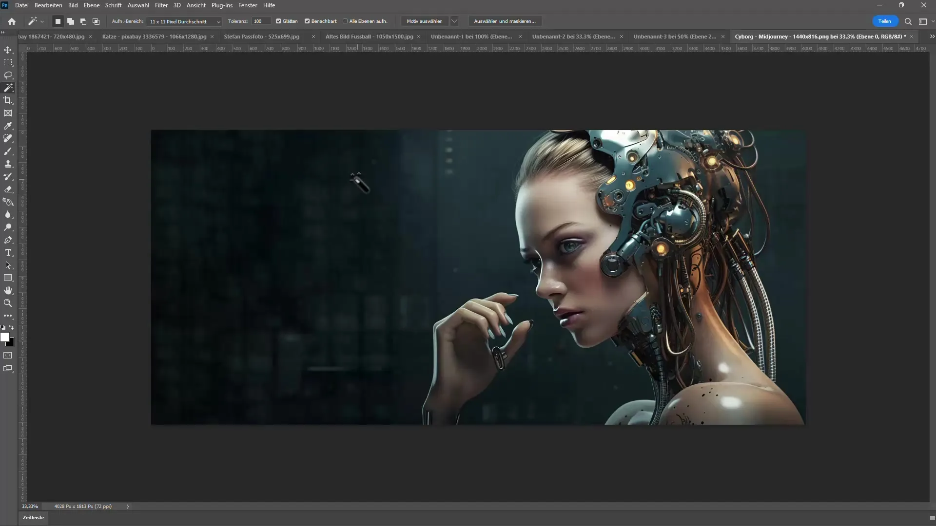The image size is (936, 526).
Task: Select the Zoom tool
Action: (8, 303)
